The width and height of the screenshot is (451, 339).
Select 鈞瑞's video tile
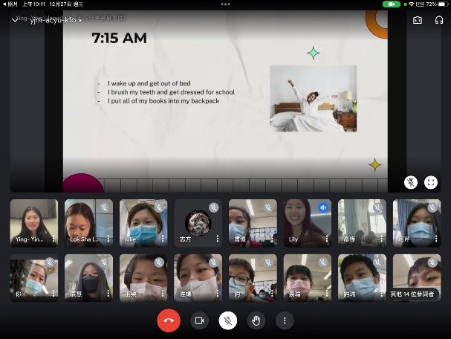(x=362, y=278)
